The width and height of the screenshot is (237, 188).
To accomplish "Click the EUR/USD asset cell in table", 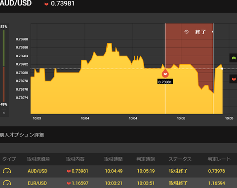I will click(37, 183).
